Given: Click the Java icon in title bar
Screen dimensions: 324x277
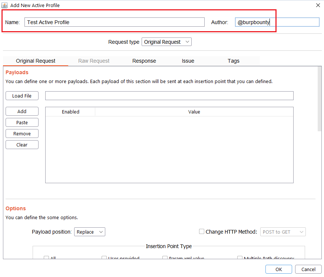Looking at the screenshot, I should 5,5.
